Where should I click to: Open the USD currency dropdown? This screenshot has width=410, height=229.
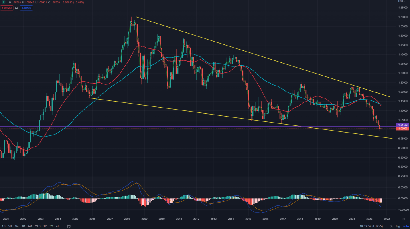[x=401, y=2]
